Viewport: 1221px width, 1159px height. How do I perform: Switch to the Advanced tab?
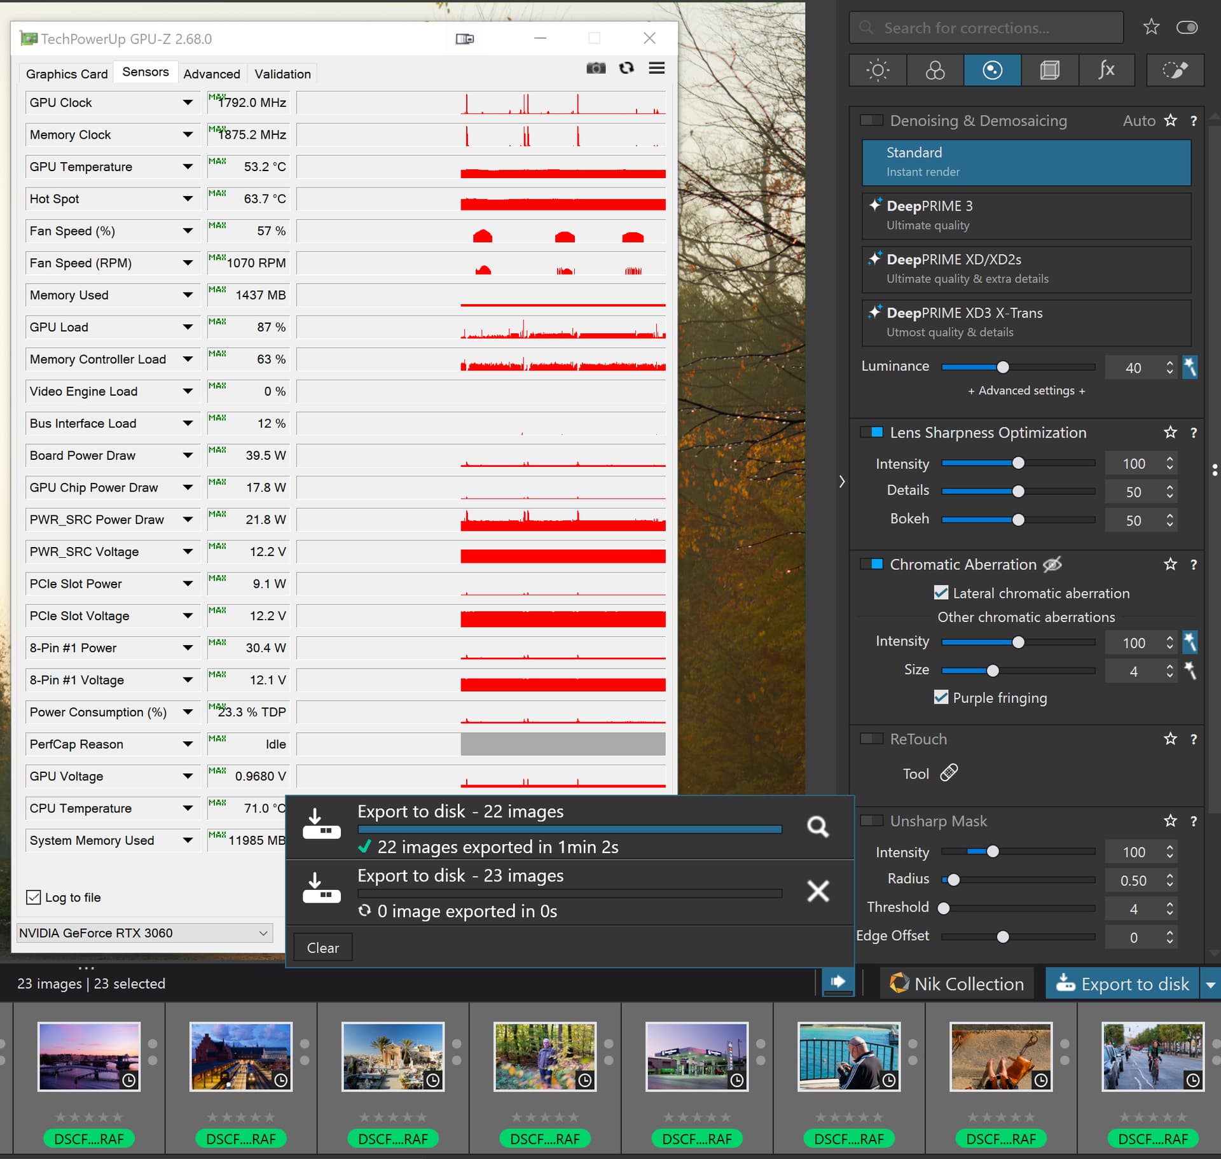212,74
